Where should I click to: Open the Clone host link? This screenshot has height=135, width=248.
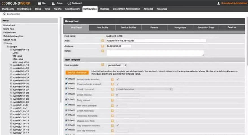[9, 29]
